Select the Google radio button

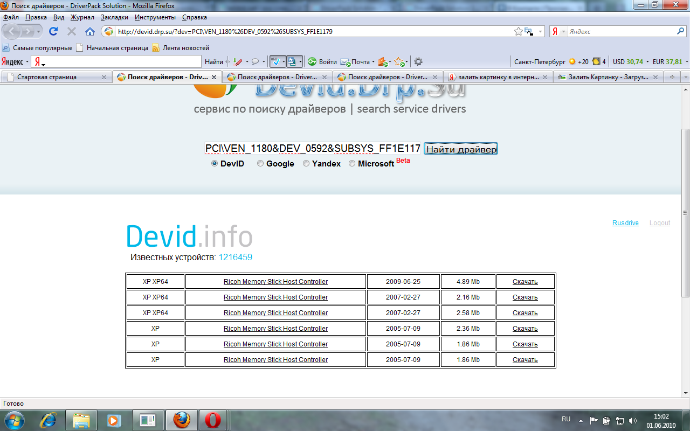260,163
